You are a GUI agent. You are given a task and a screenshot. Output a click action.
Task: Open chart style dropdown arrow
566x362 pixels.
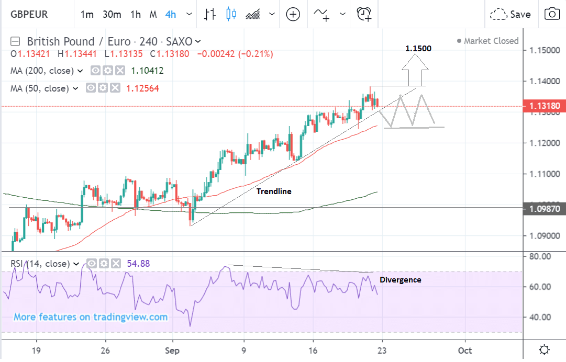pyautogui.click(x=271, y=14)
